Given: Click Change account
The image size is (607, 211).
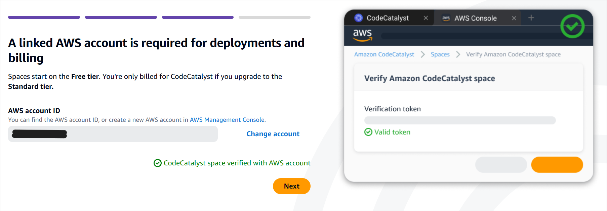Looking at the screenshot, I should pyautogui.click(x=273, y=134).
